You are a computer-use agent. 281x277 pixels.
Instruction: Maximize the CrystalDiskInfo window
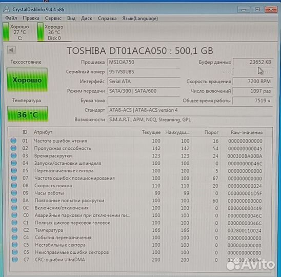click(257, 9)
